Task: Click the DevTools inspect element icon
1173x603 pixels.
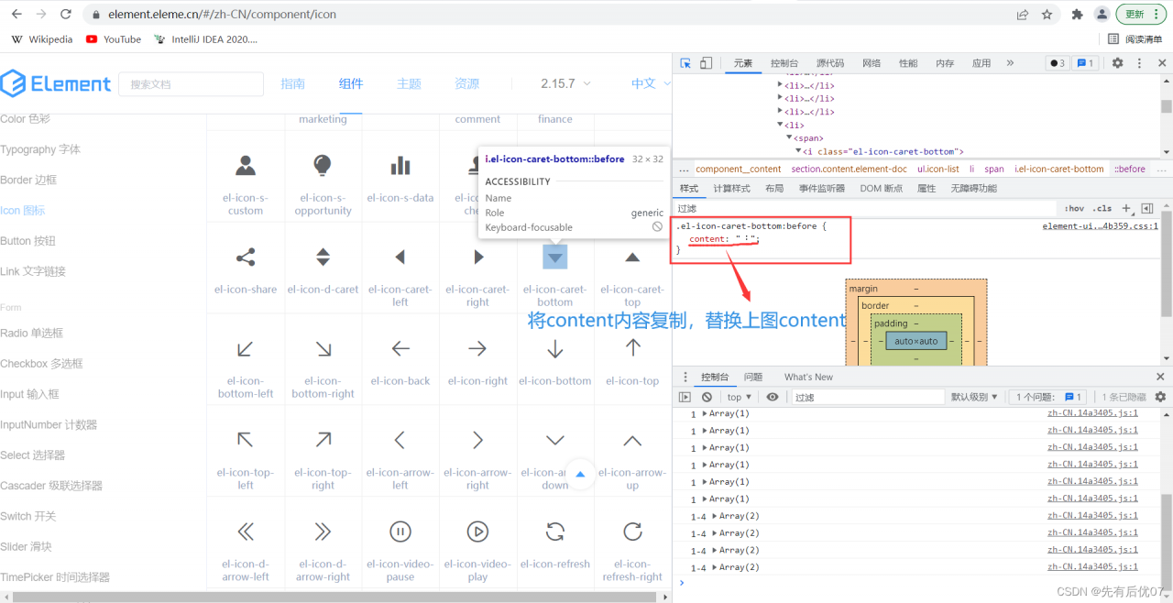Action: [x=685, y=63]
